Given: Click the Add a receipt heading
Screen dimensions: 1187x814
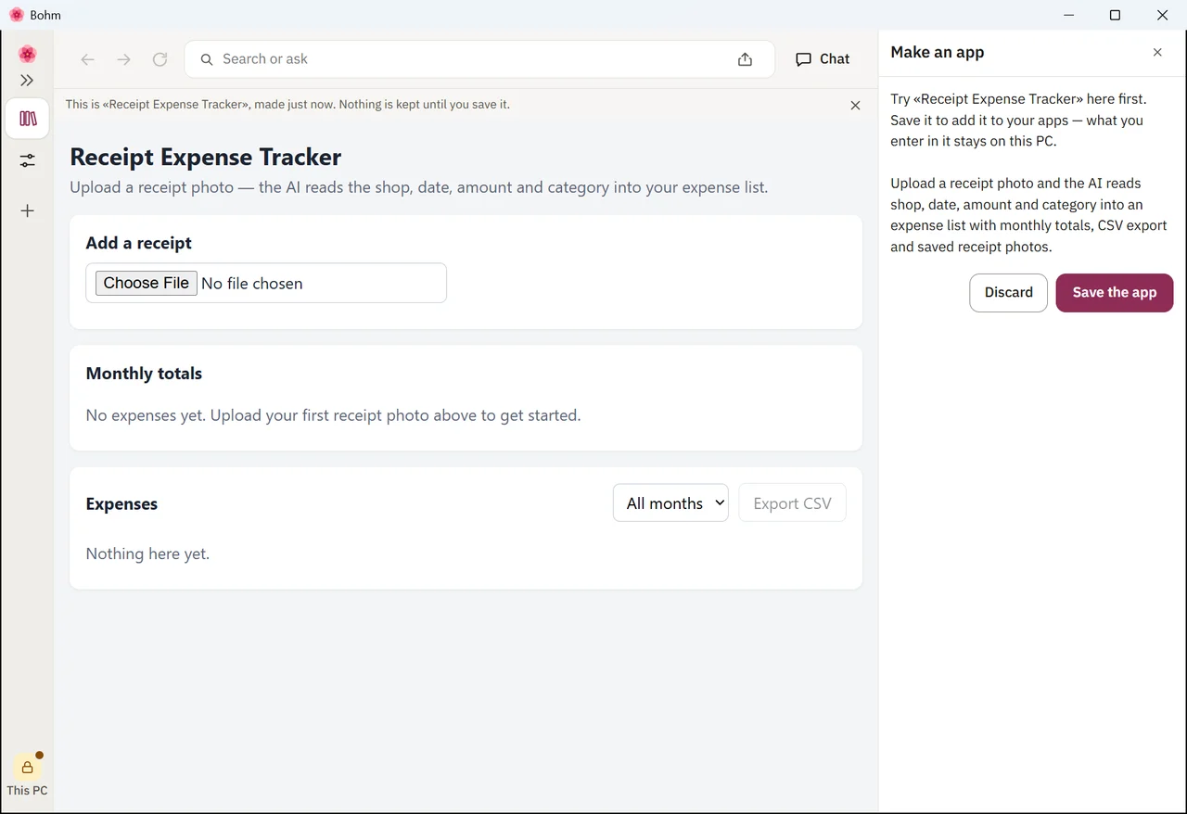Looking at the screenshot, I should coord(139,243).
